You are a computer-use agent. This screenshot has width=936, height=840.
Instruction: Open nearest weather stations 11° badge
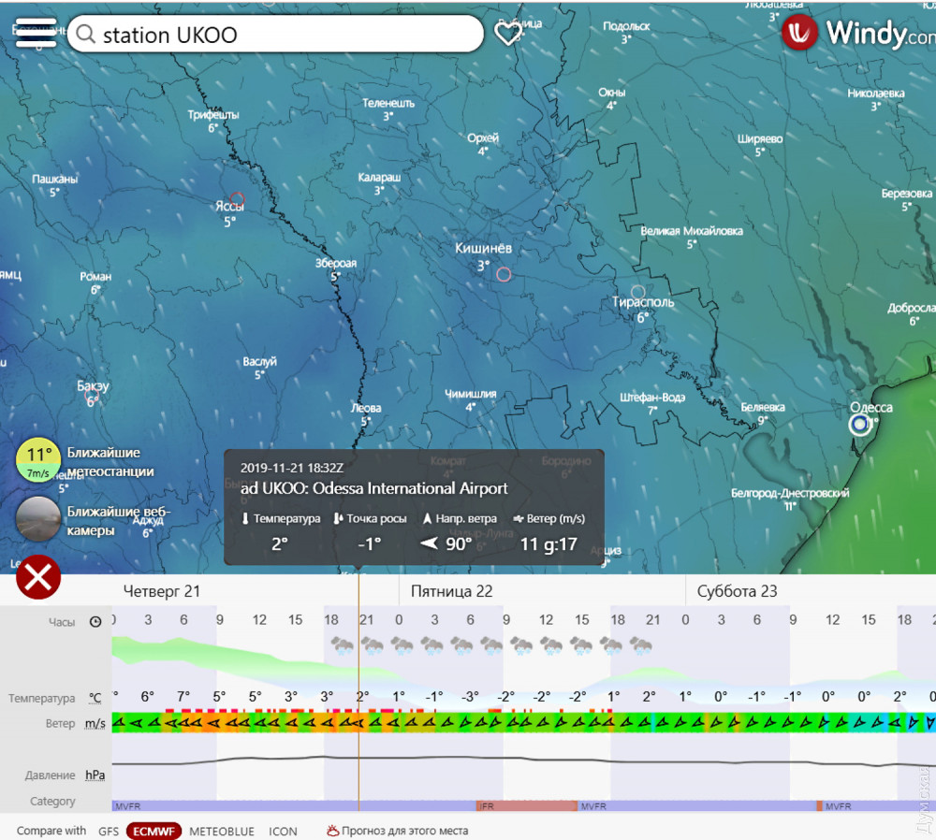click(38, 460)
